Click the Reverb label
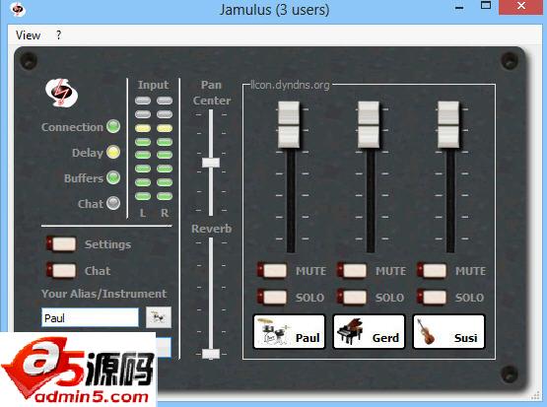Viewport: 547px width, 407px height. (x=211, y=229)
